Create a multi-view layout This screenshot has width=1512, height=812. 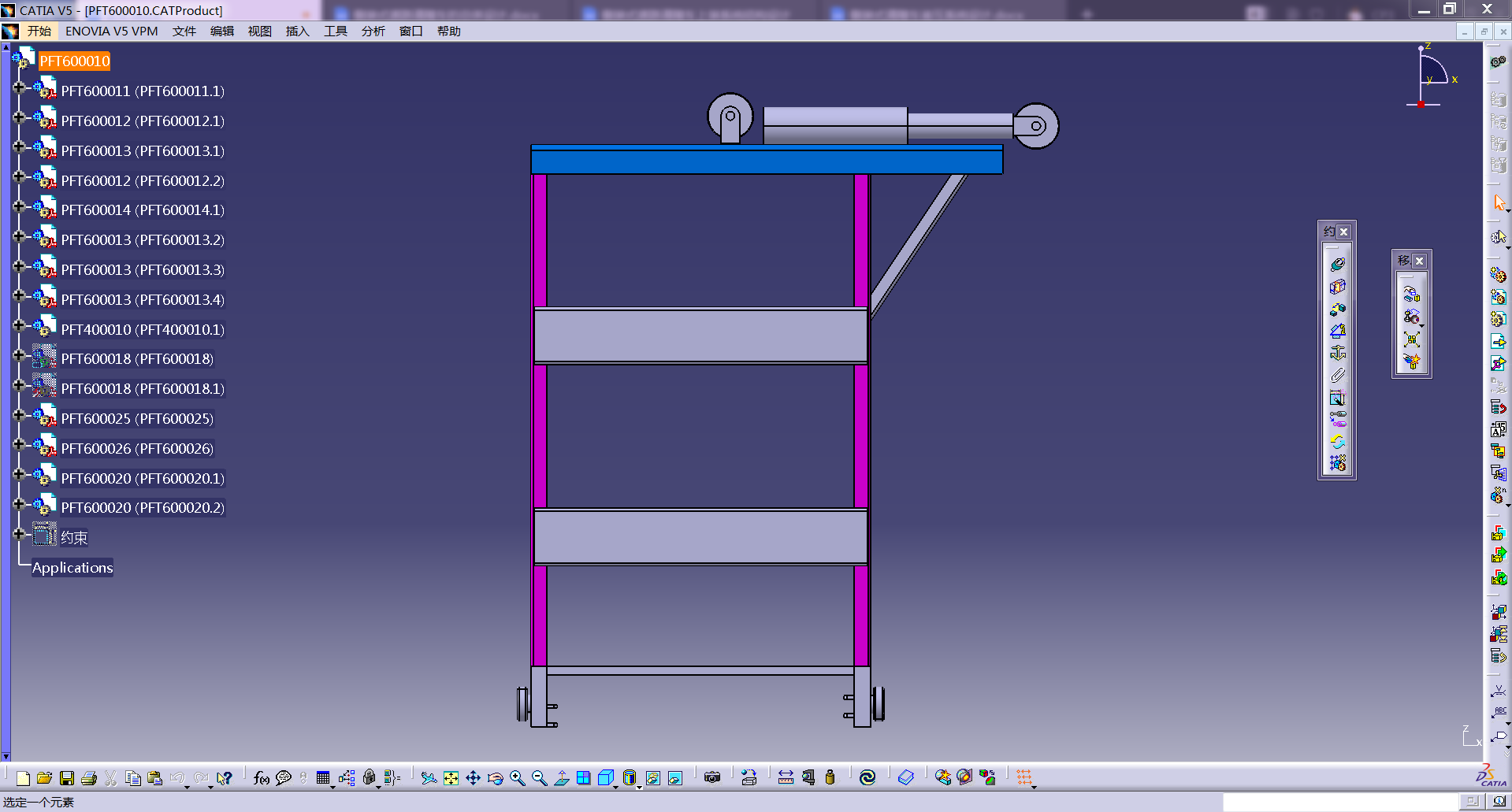[584, 778]
